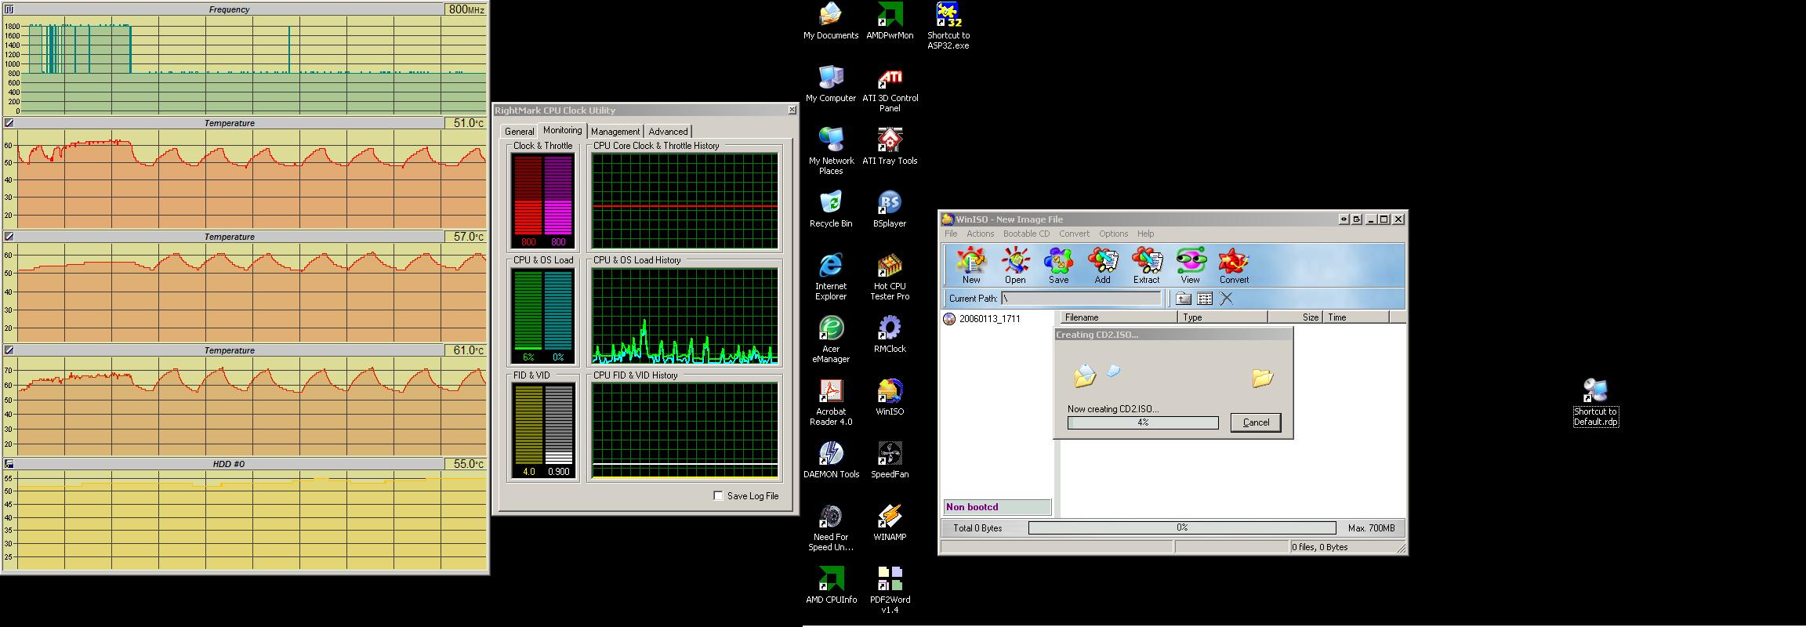Screen dimensions: 1806x627
Task: Toggle the Frequency graph panel icon
Action: point(9,9)
